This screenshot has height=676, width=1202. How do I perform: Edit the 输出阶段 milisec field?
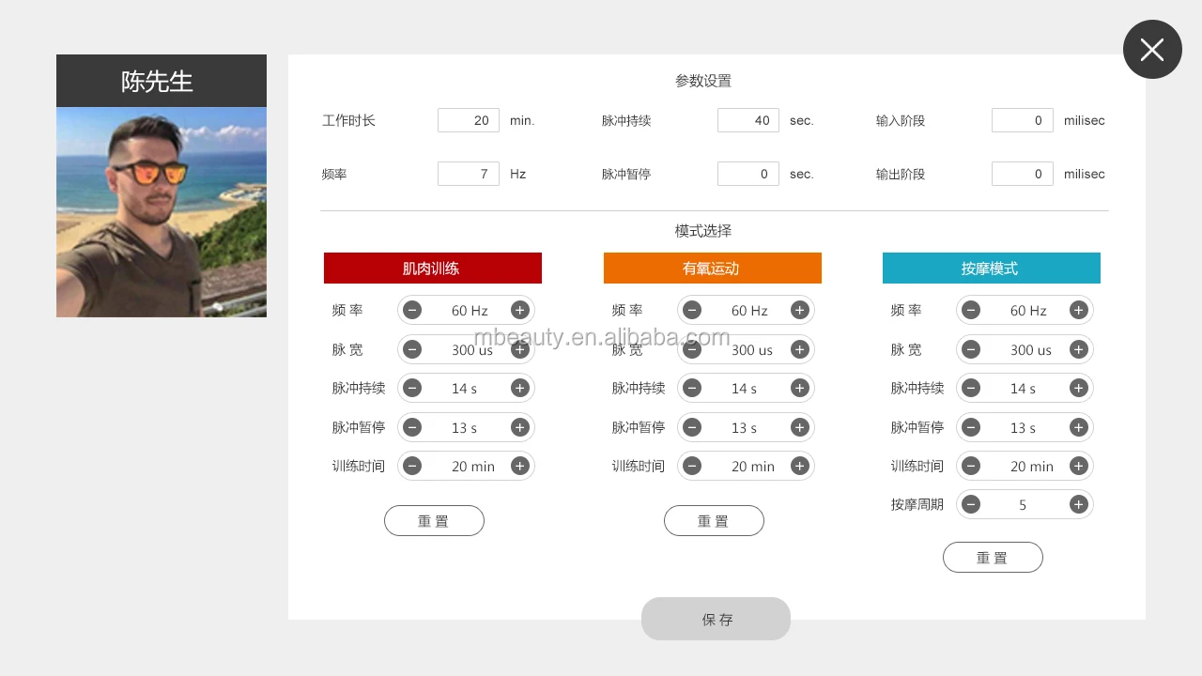[1023, 174]
